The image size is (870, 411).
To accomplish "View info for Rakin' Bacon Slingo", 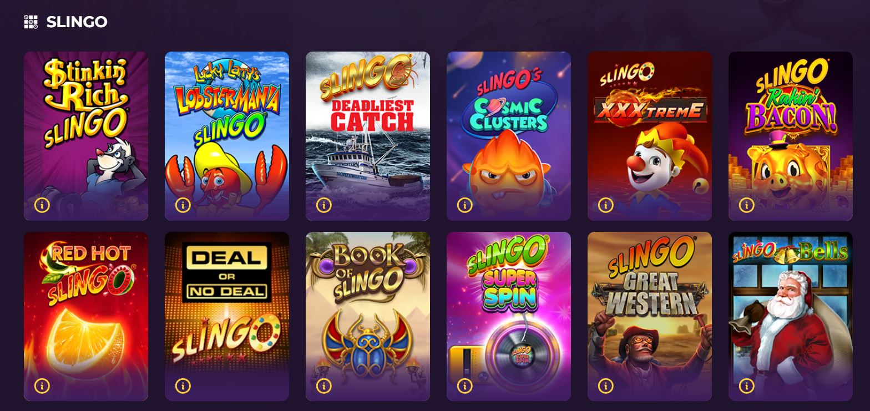I will click(746, 205).
